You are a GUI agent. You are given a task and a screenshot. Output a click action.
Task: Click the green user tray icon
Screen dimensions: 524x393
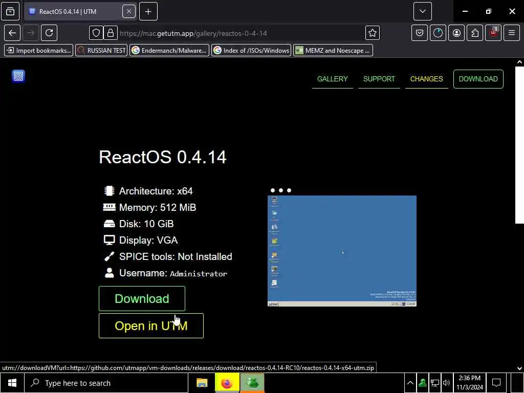click(422, 383)
